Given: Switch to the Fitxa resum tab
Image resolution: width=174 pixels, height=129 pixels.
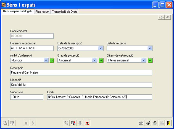Looking at the screenshot, I should pos(42,12).
